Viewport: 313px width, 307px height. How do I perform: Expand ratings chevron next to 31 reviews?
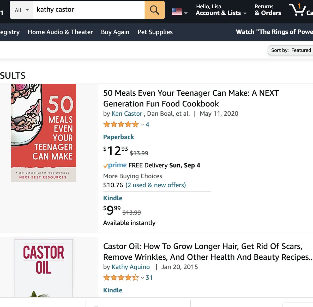coord(142,278)
